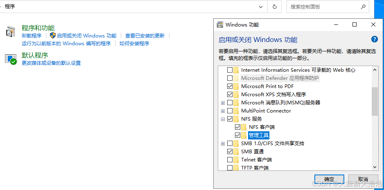Uncheck Microsoft XPS 文档写入程序
384x190 pixels.
coord(230,95)
